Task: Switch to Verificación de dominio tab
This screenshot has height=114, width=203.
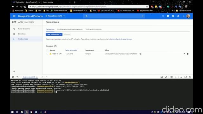Action: click(94, 29)
